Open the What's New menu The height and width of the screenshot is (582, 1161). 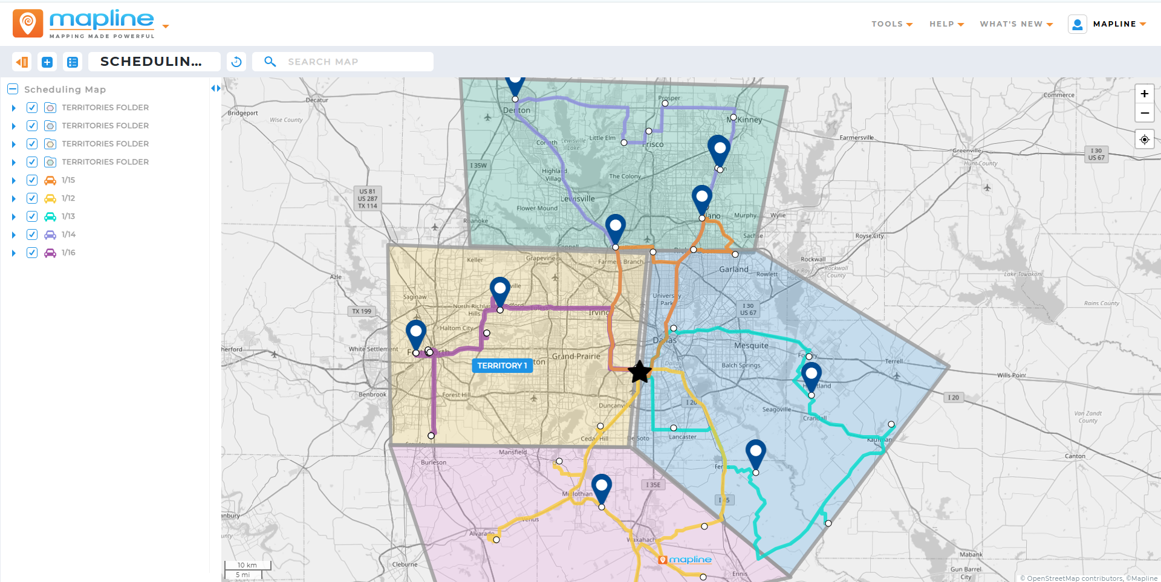pyautogui.click(x=1016, y=24)
